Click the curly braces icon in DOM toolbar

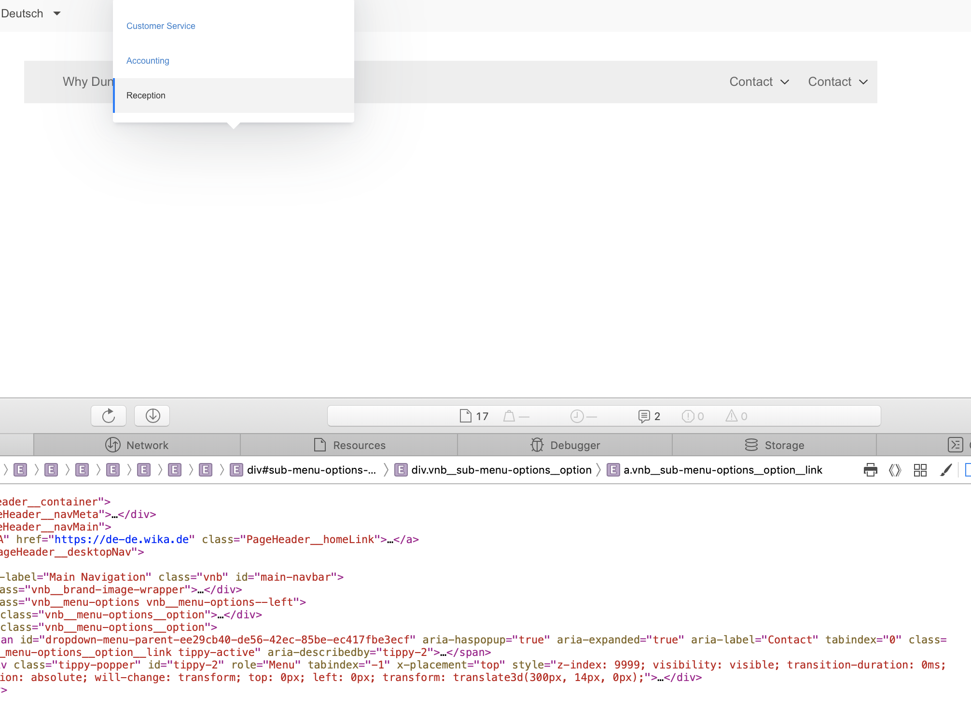point(895,470)
